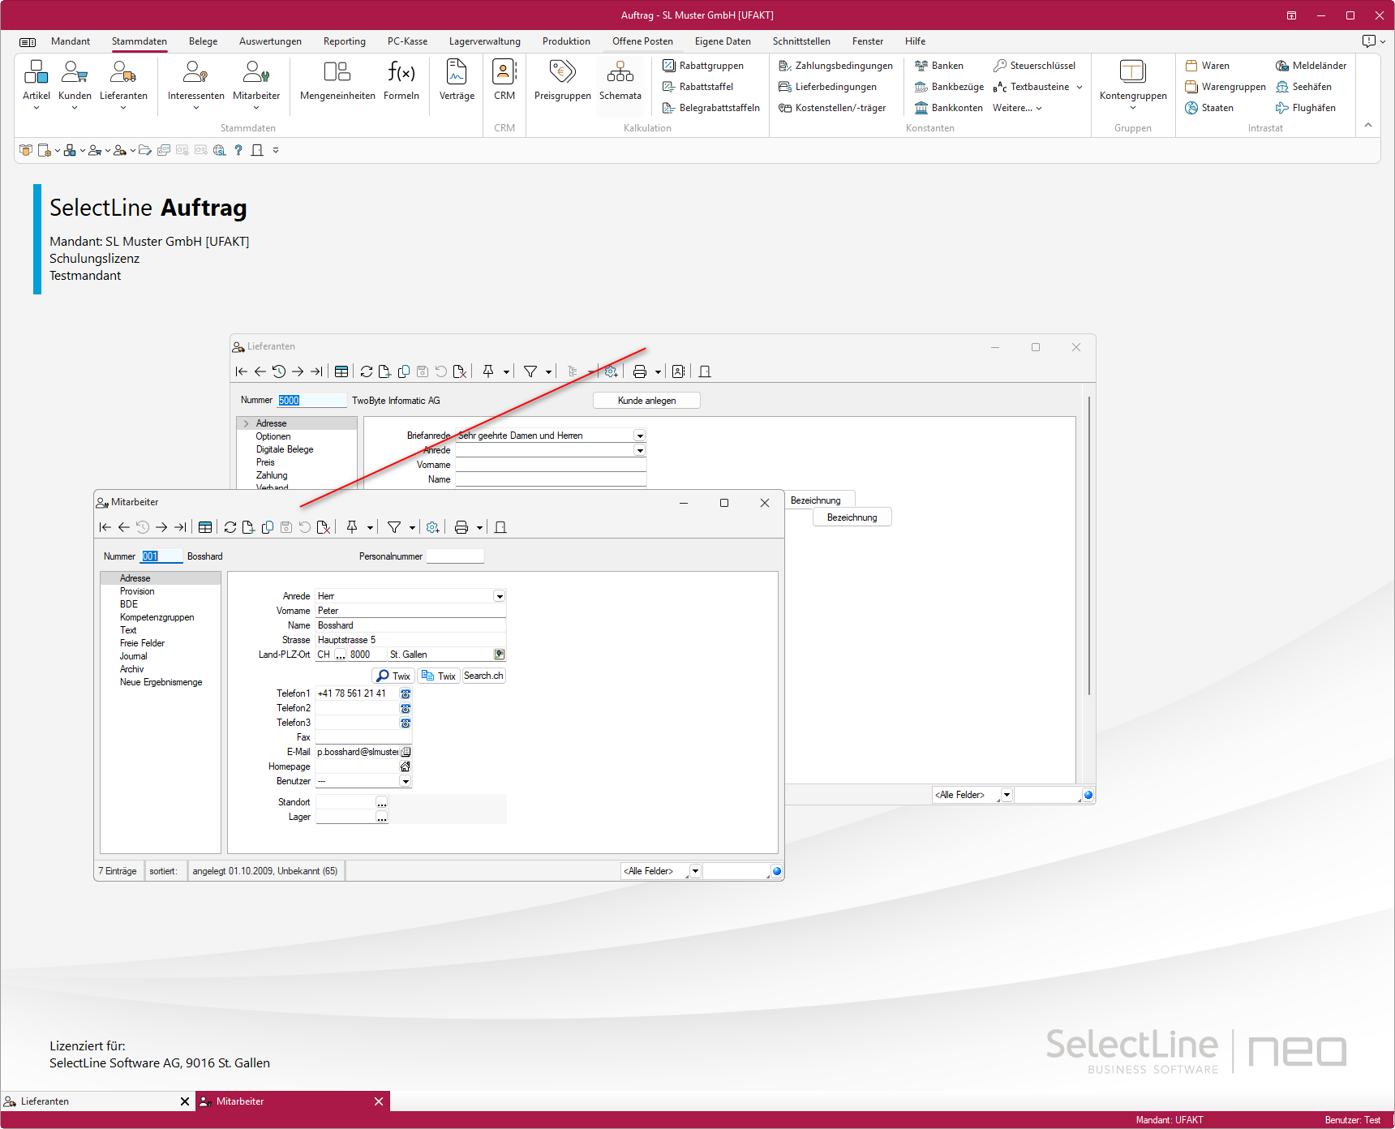Image resolution: width=1395 pixels, height=1129 pixels.
Task: Open Preisgruppen in Kalkulation
Action: [x=563, y=80]
